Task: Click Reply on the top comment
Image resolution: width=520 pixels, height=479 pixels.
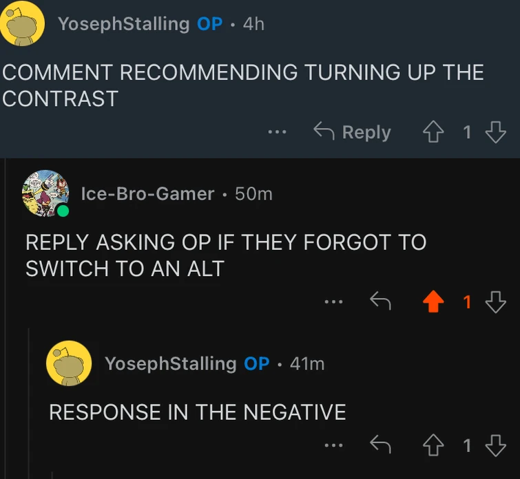Action: 353,131
